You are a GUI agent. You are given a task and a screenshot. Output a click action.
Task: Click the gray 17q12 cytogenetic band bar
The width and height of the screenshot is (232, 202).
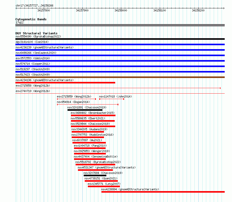click(120, 25)
